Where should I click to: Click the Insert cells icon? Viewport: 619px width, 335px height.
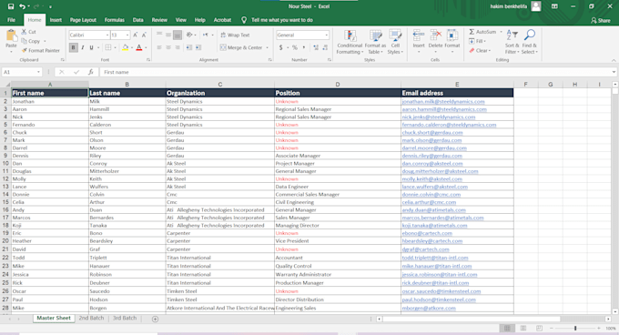[x=419, y=36]
